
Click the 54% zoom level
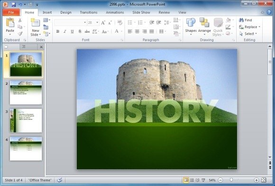coord(212,180)
